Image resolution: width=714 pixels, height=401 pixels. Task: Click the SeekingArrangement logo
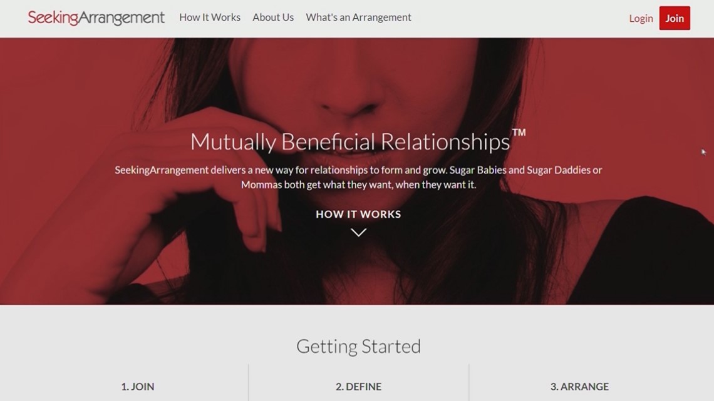point(96,18)
